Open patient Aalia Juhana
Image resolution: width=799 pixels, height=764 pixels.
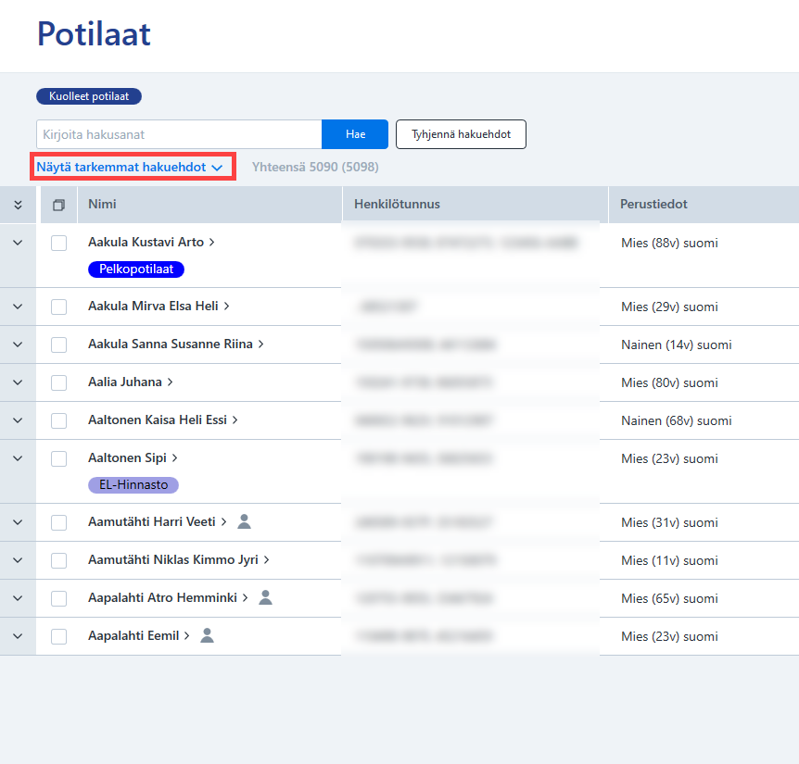click(x=131, y=382)
